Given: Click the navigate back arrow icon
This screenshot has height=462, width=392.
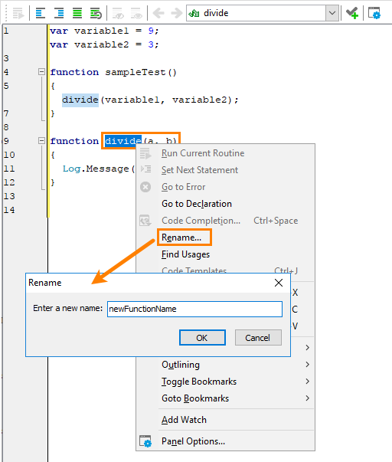Looking at the screenshot, I should click(158, 13).
